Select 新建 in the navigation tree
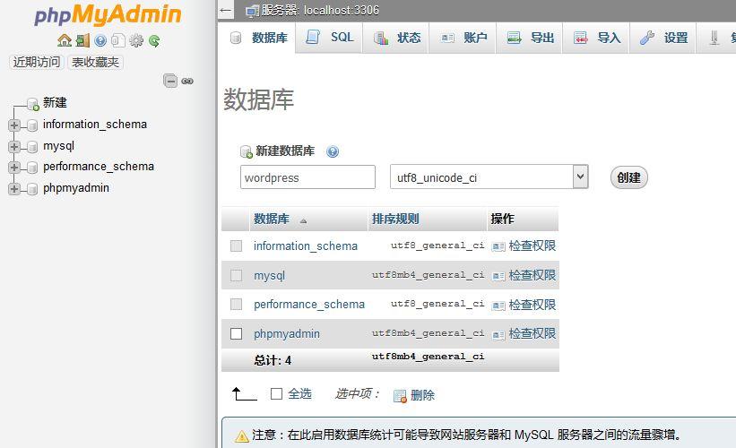 [x=55, y=103]
